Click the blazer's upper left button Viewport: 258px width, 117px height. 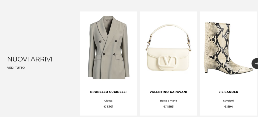(100, 41)
